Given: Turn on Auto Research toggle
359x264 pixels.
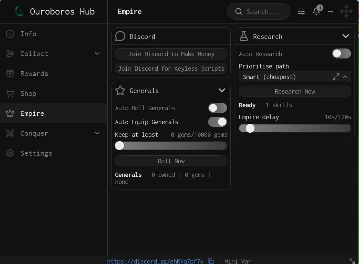Looking at the screenshot, I should point(341,53).
